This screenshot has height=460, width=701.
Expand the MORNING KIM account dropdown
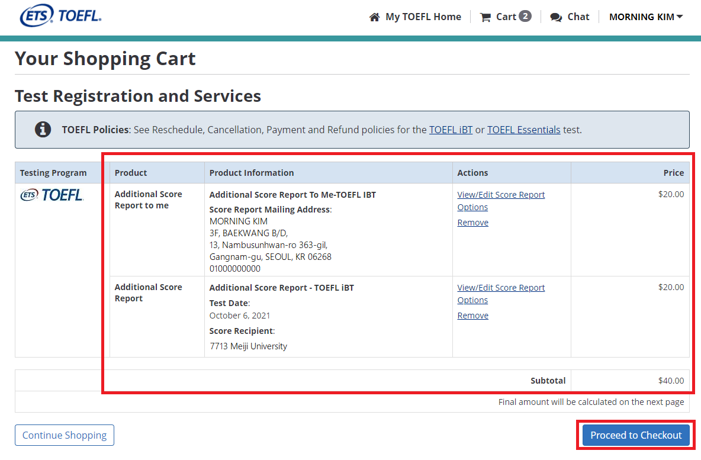click(x=645, y=17)
